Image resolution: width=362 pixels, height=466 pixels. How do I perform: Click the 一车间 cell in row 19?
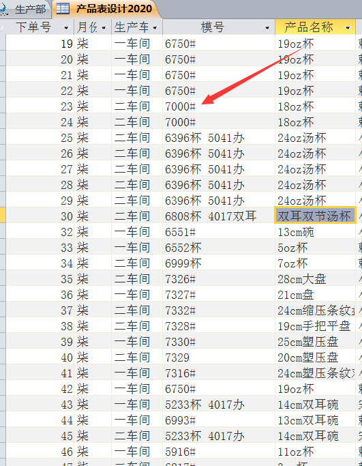137,44
